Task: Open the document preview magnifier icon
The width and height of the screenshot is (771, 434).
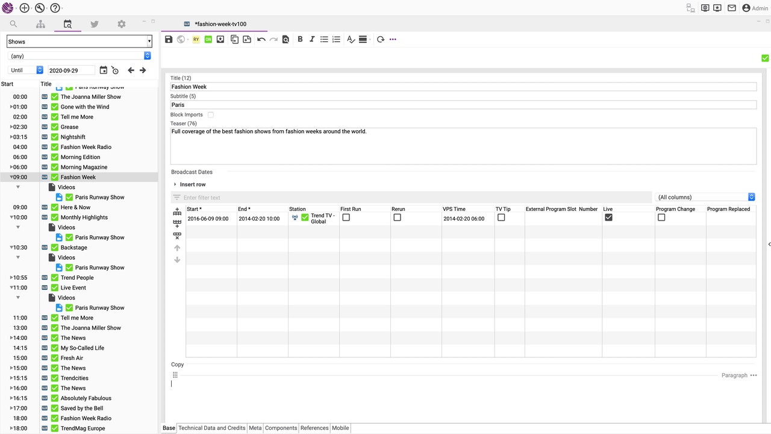Action: pyautogui.click(x=285, y=39)
